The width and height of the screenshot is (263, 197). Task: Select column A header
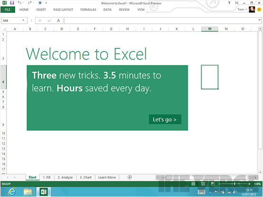click(x=15, y=29)
